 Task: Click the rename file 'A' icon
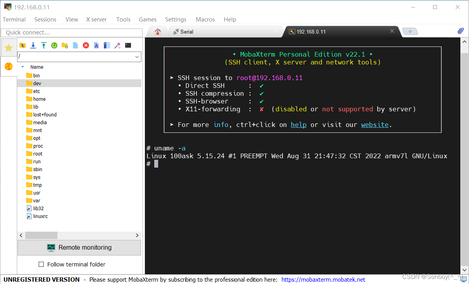tap(96, 45)
